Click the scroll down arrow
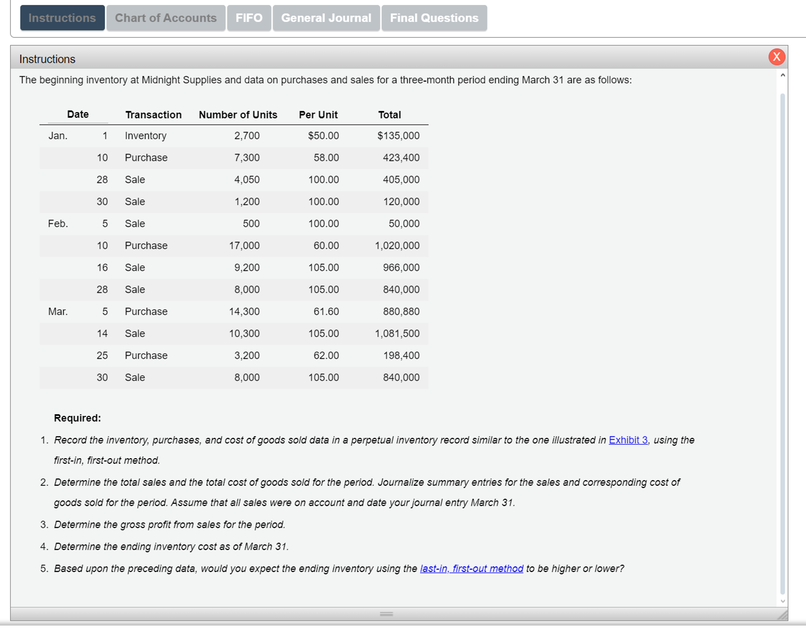The height and width of the screenshot is (629, 806). [782, 601]
